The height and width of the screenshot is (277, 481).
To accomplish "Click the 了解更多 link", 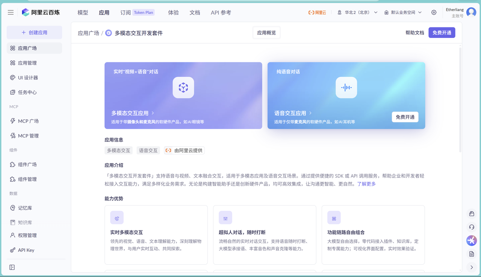I will pyautogui.click(x=366, y=184).
